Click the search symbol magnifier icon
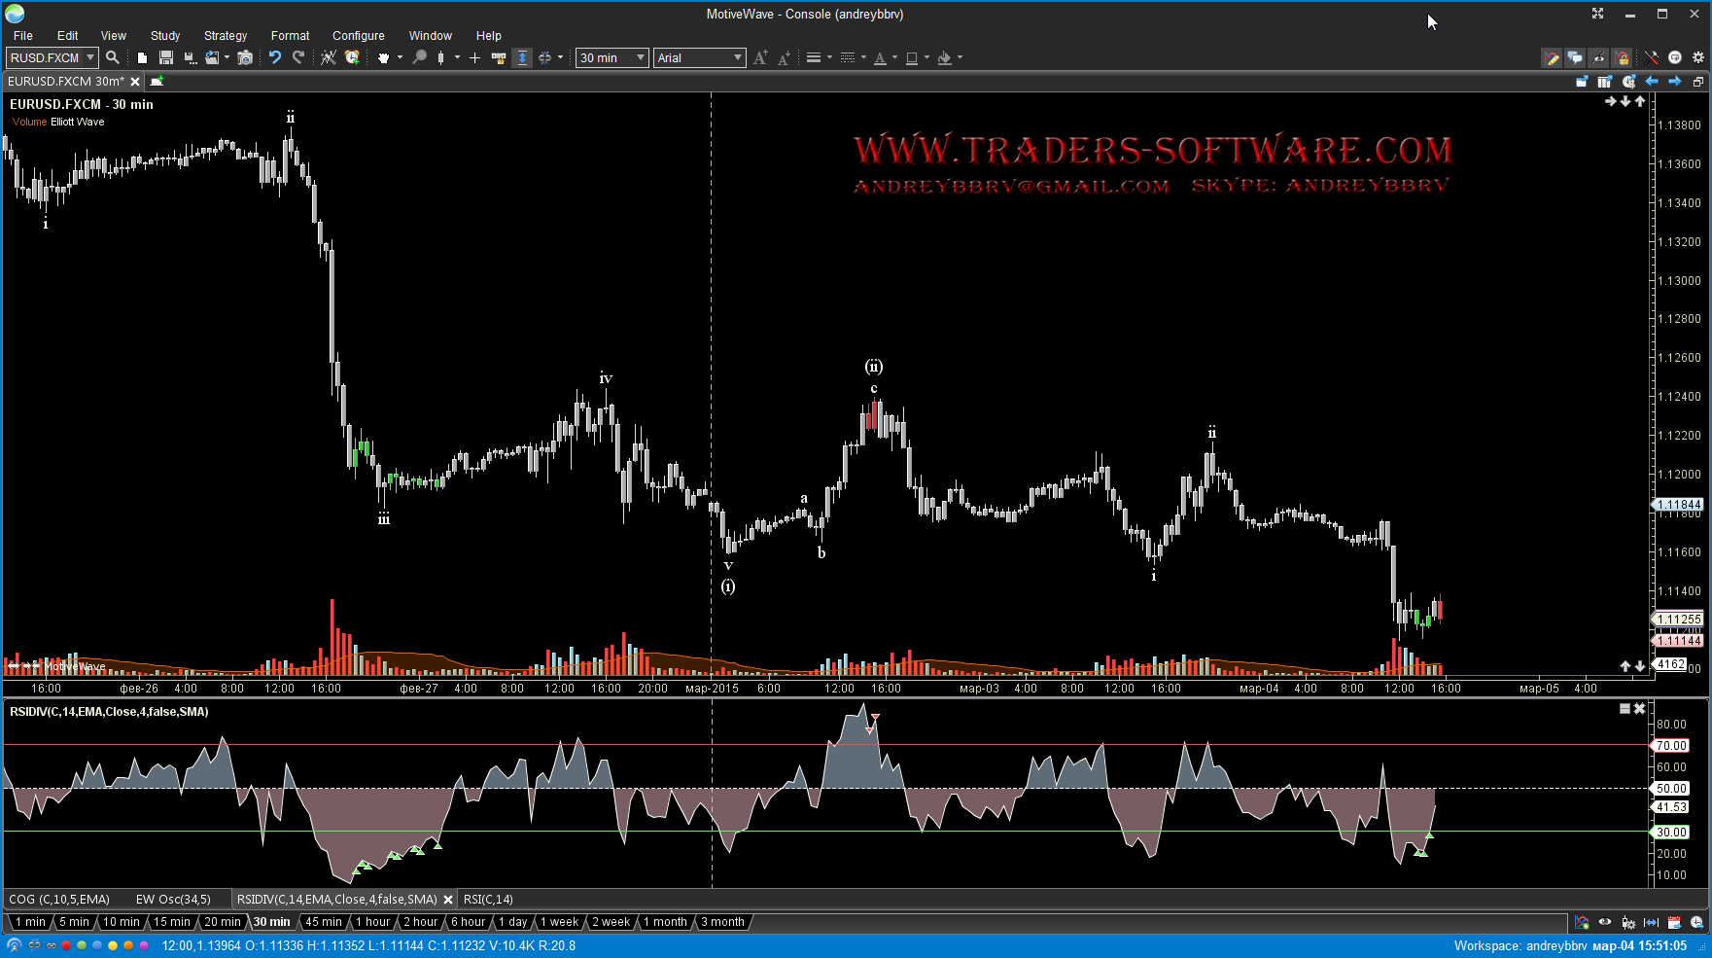 (x=113, y=57)
